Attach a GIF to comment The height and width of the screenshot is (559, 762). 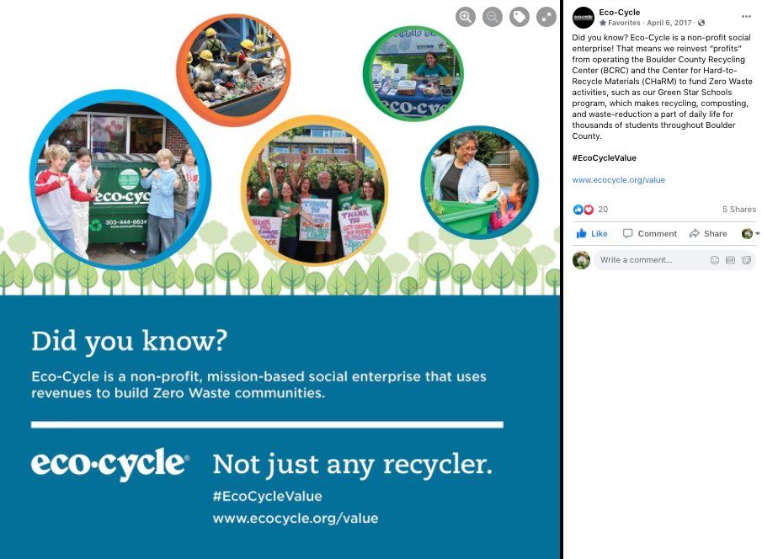tap(730, 260)
